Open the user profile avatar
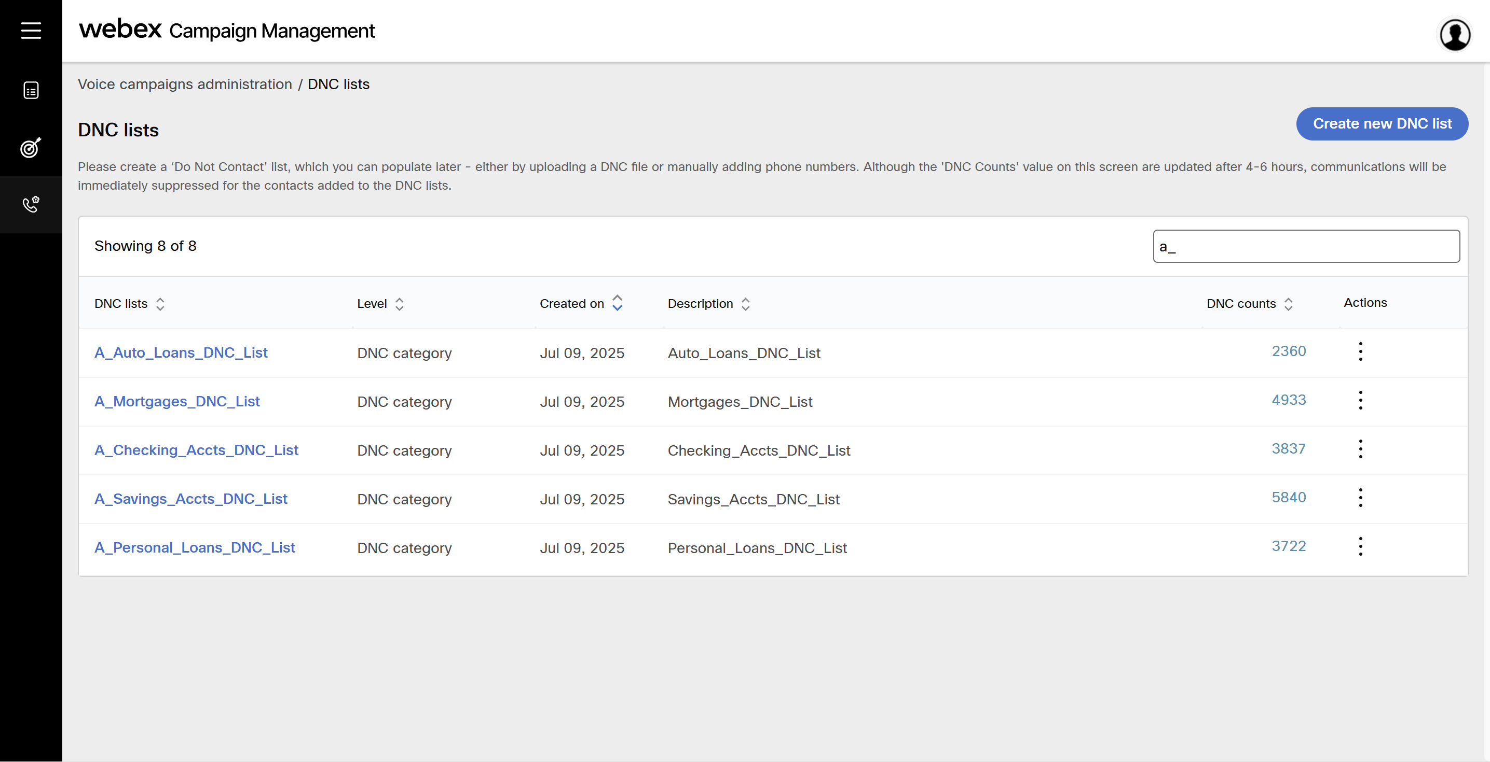 click(1454, 35)
